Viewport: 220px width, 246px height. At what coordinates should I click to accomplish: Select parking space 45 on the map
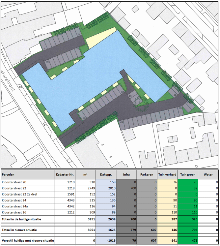pyautogui.click(x=180, y=108)
